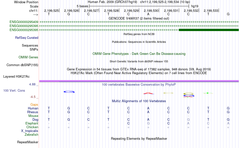Click the Rhesus species row label
Screen dimensions: 239x148
pyautogui.click(x=33, y=112)
